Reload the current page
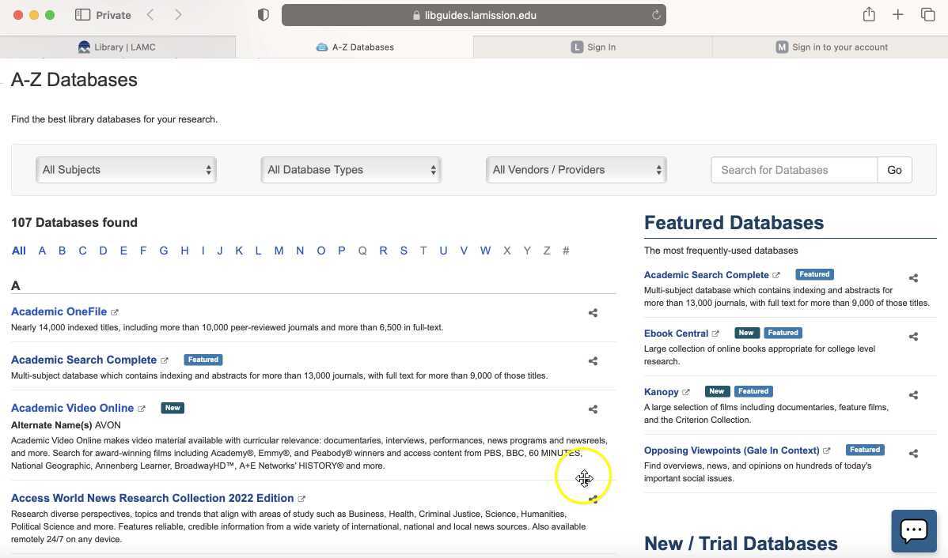The image size is (948, 558). coord(656,14)
